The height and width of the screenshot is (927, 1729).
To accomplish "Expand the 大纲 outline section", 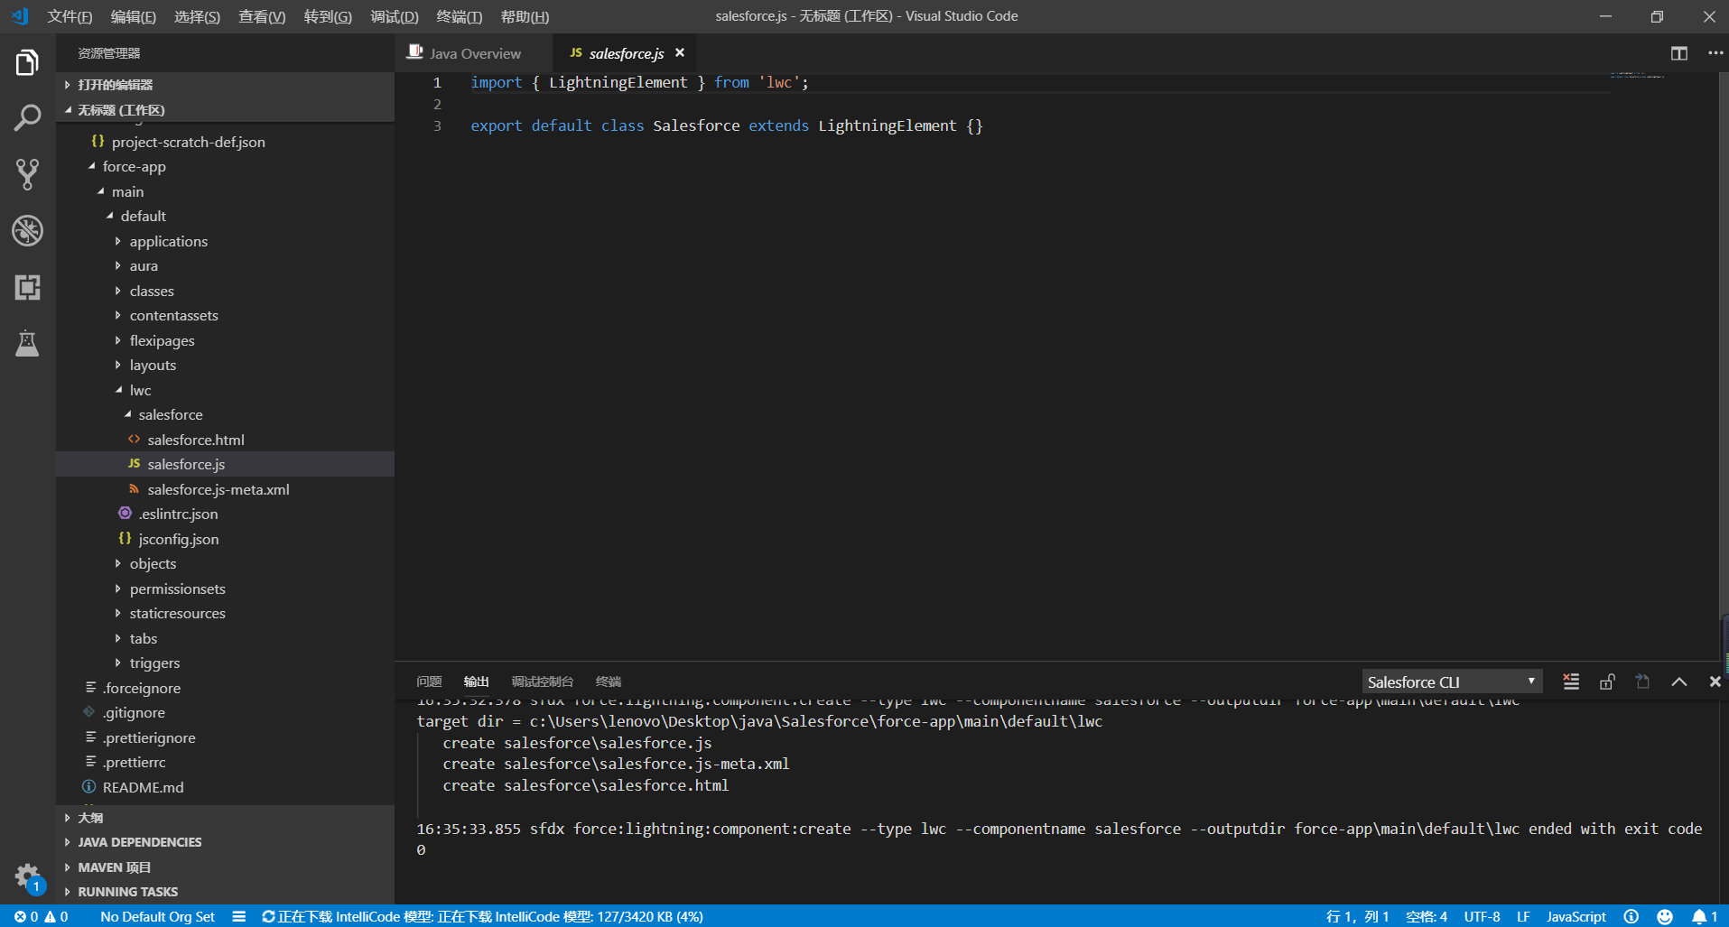I will pyautogui.click(x=225, y=818).
